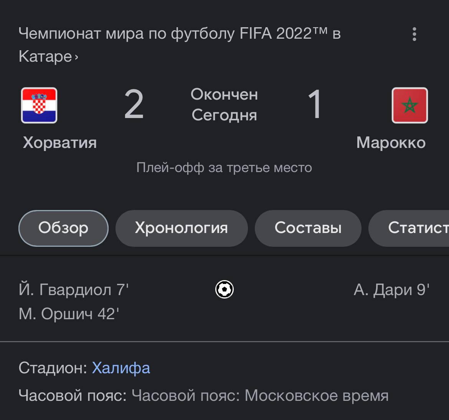This screenshot has width=449, height=420.
Task: Click goal scorer А. Дари 9'
Action: [391, 290]
